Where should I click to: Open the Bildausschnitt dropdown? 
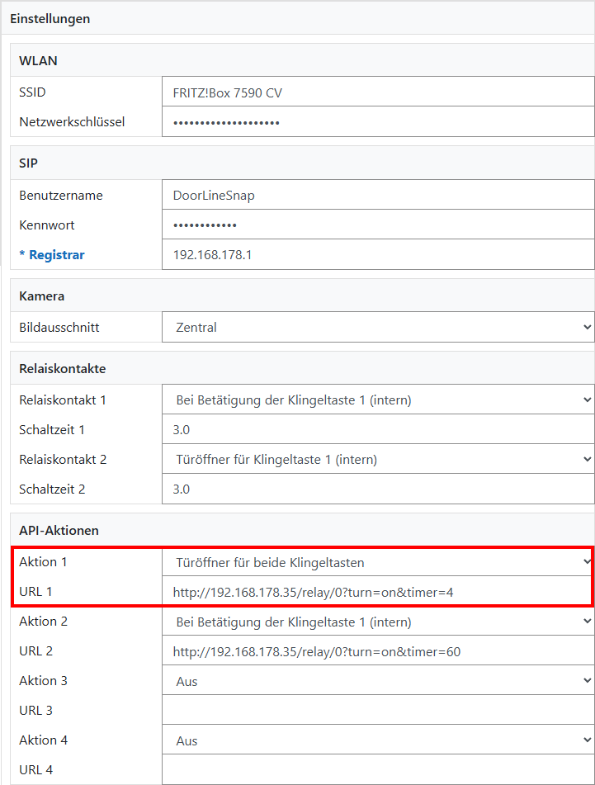pos(377,327)
